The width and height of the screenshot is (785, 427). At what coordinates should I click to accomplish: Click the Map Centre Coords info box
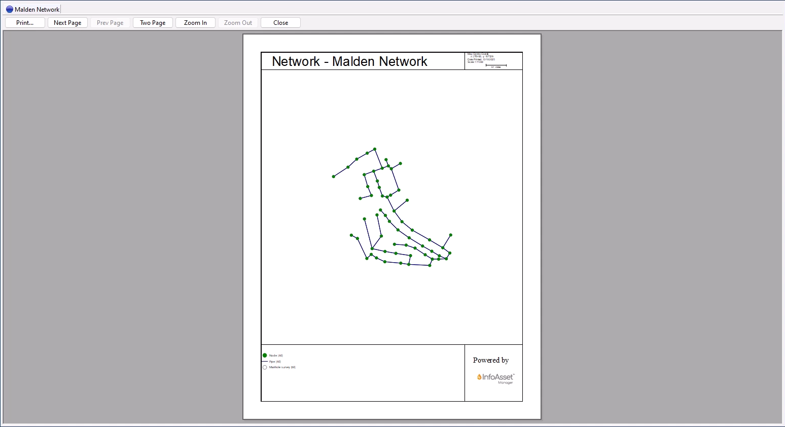click(x=479, y=54)
